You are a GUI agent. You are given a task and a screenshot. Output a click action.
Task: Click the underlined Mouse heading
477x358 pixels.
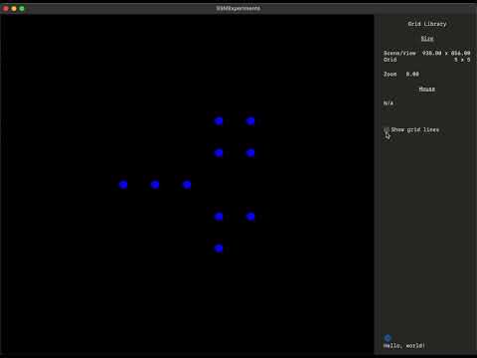[427, 89]
